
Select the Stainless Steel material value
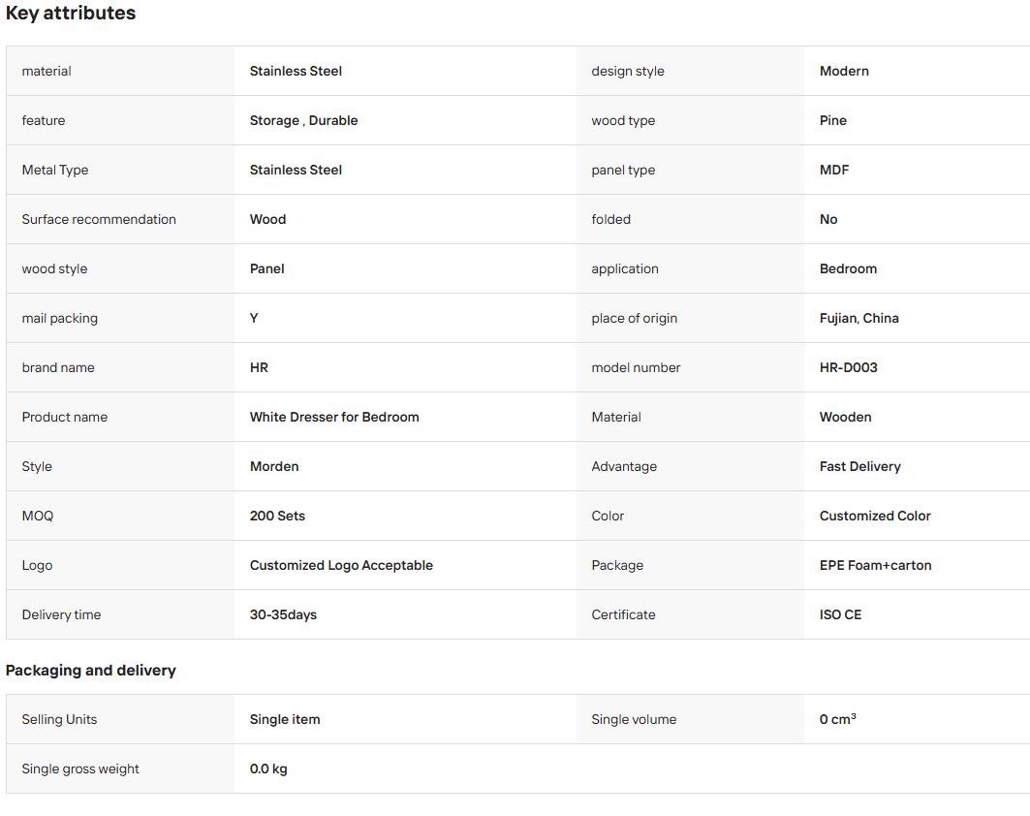[296, 71]
